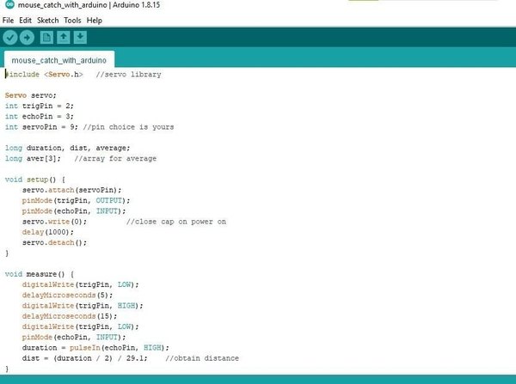Click on 'void measure()' function header
Image resolution: width=516 pixels, height=384 pixels.
point(40,274)
